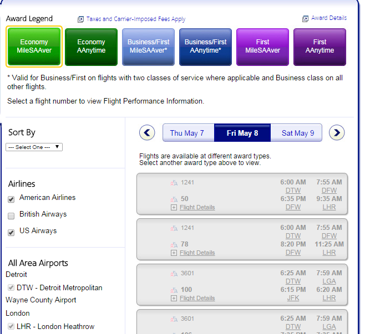Screen dimensions: 365x334
Task: Click popup icon beside Taxes and Fees link
Action: pyautogui.click(x=80, y=19)
